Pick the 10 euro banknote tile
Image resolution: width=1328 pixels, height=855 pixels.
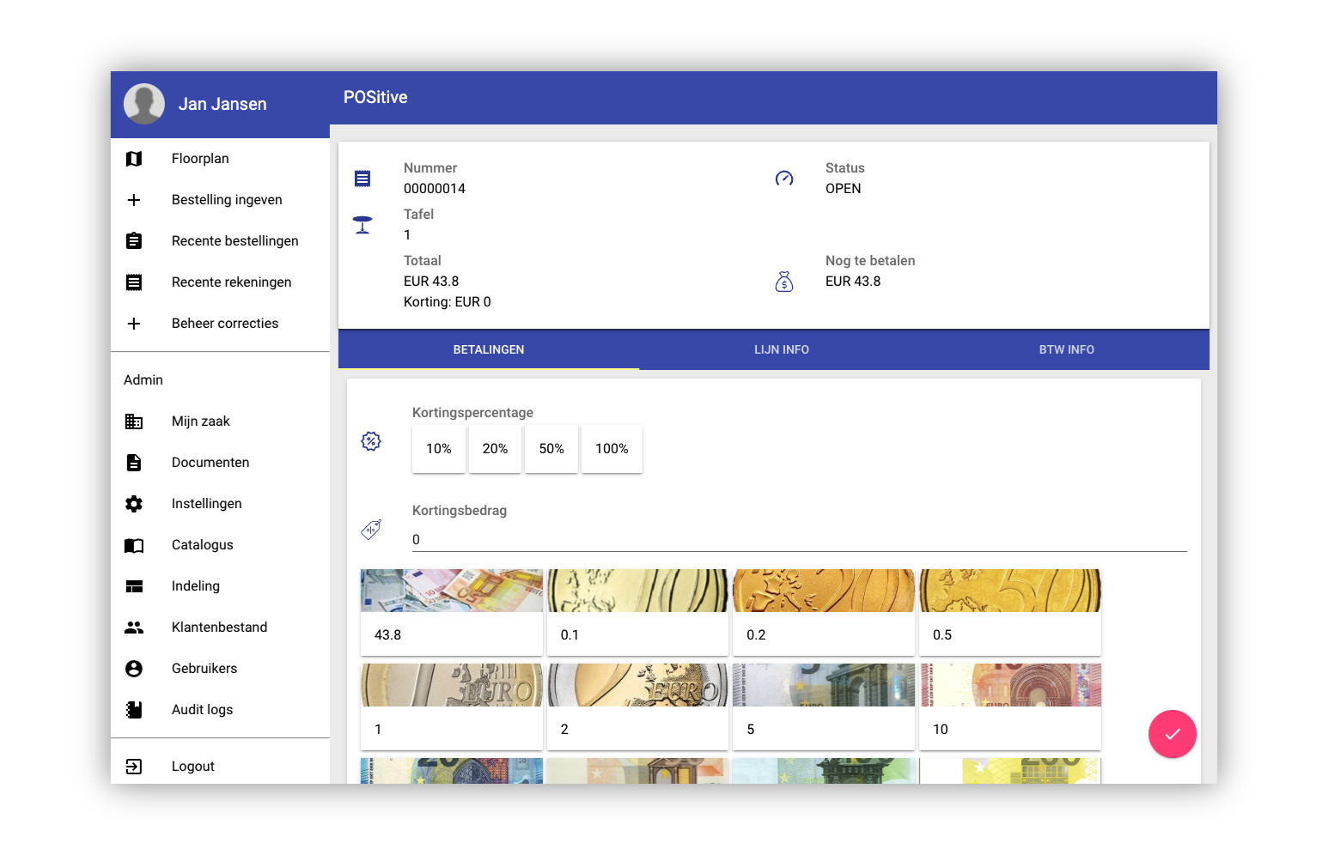pyautogui.click(x=1010, y=707)
